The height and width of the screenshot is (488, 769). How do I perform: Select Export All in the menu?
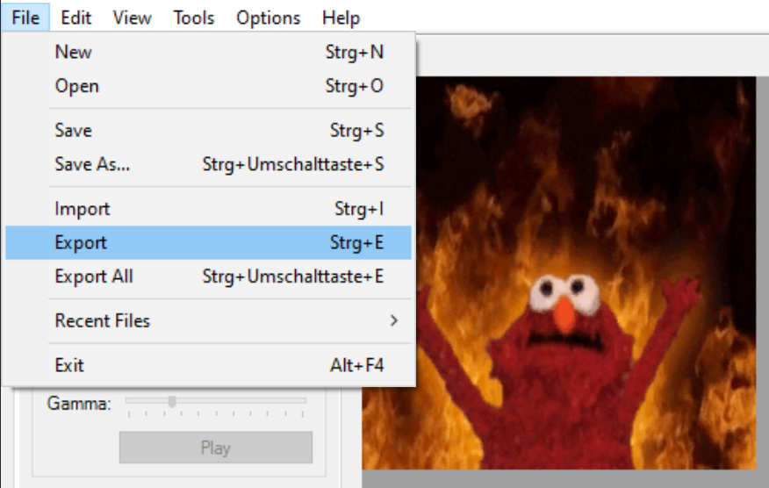(208, 276)
